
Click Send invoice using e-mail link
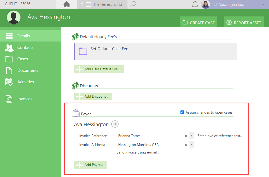(x=138, y=152)
